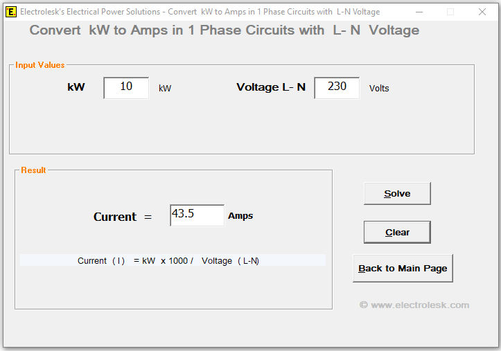
Task: Click the Voltage L-N label
Action: (271, 87)
